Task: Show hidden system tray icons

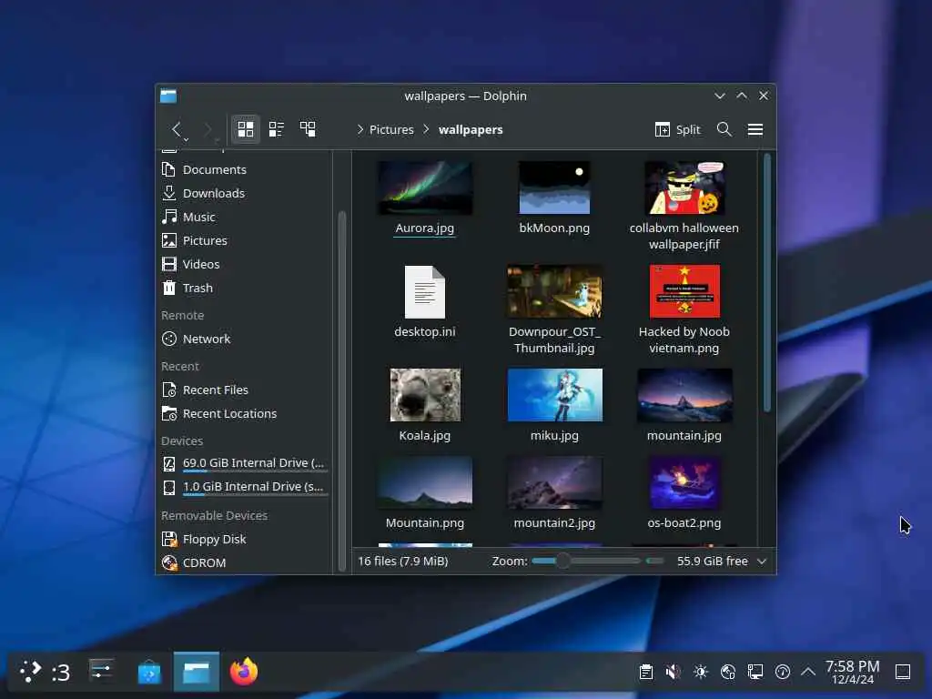Action: [808, 673]
